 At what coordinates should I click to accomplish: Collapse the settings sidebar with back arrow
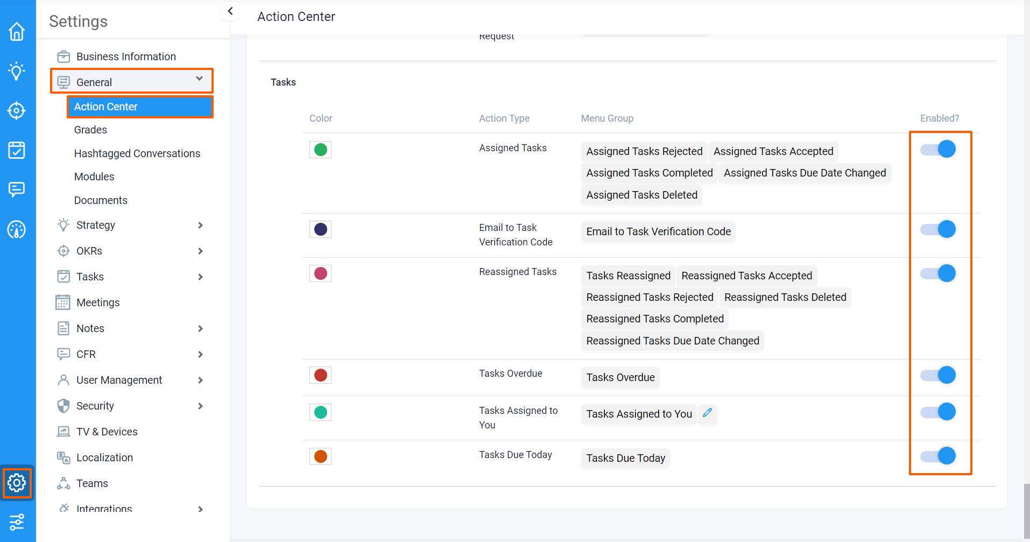click(x=230, y=11)
